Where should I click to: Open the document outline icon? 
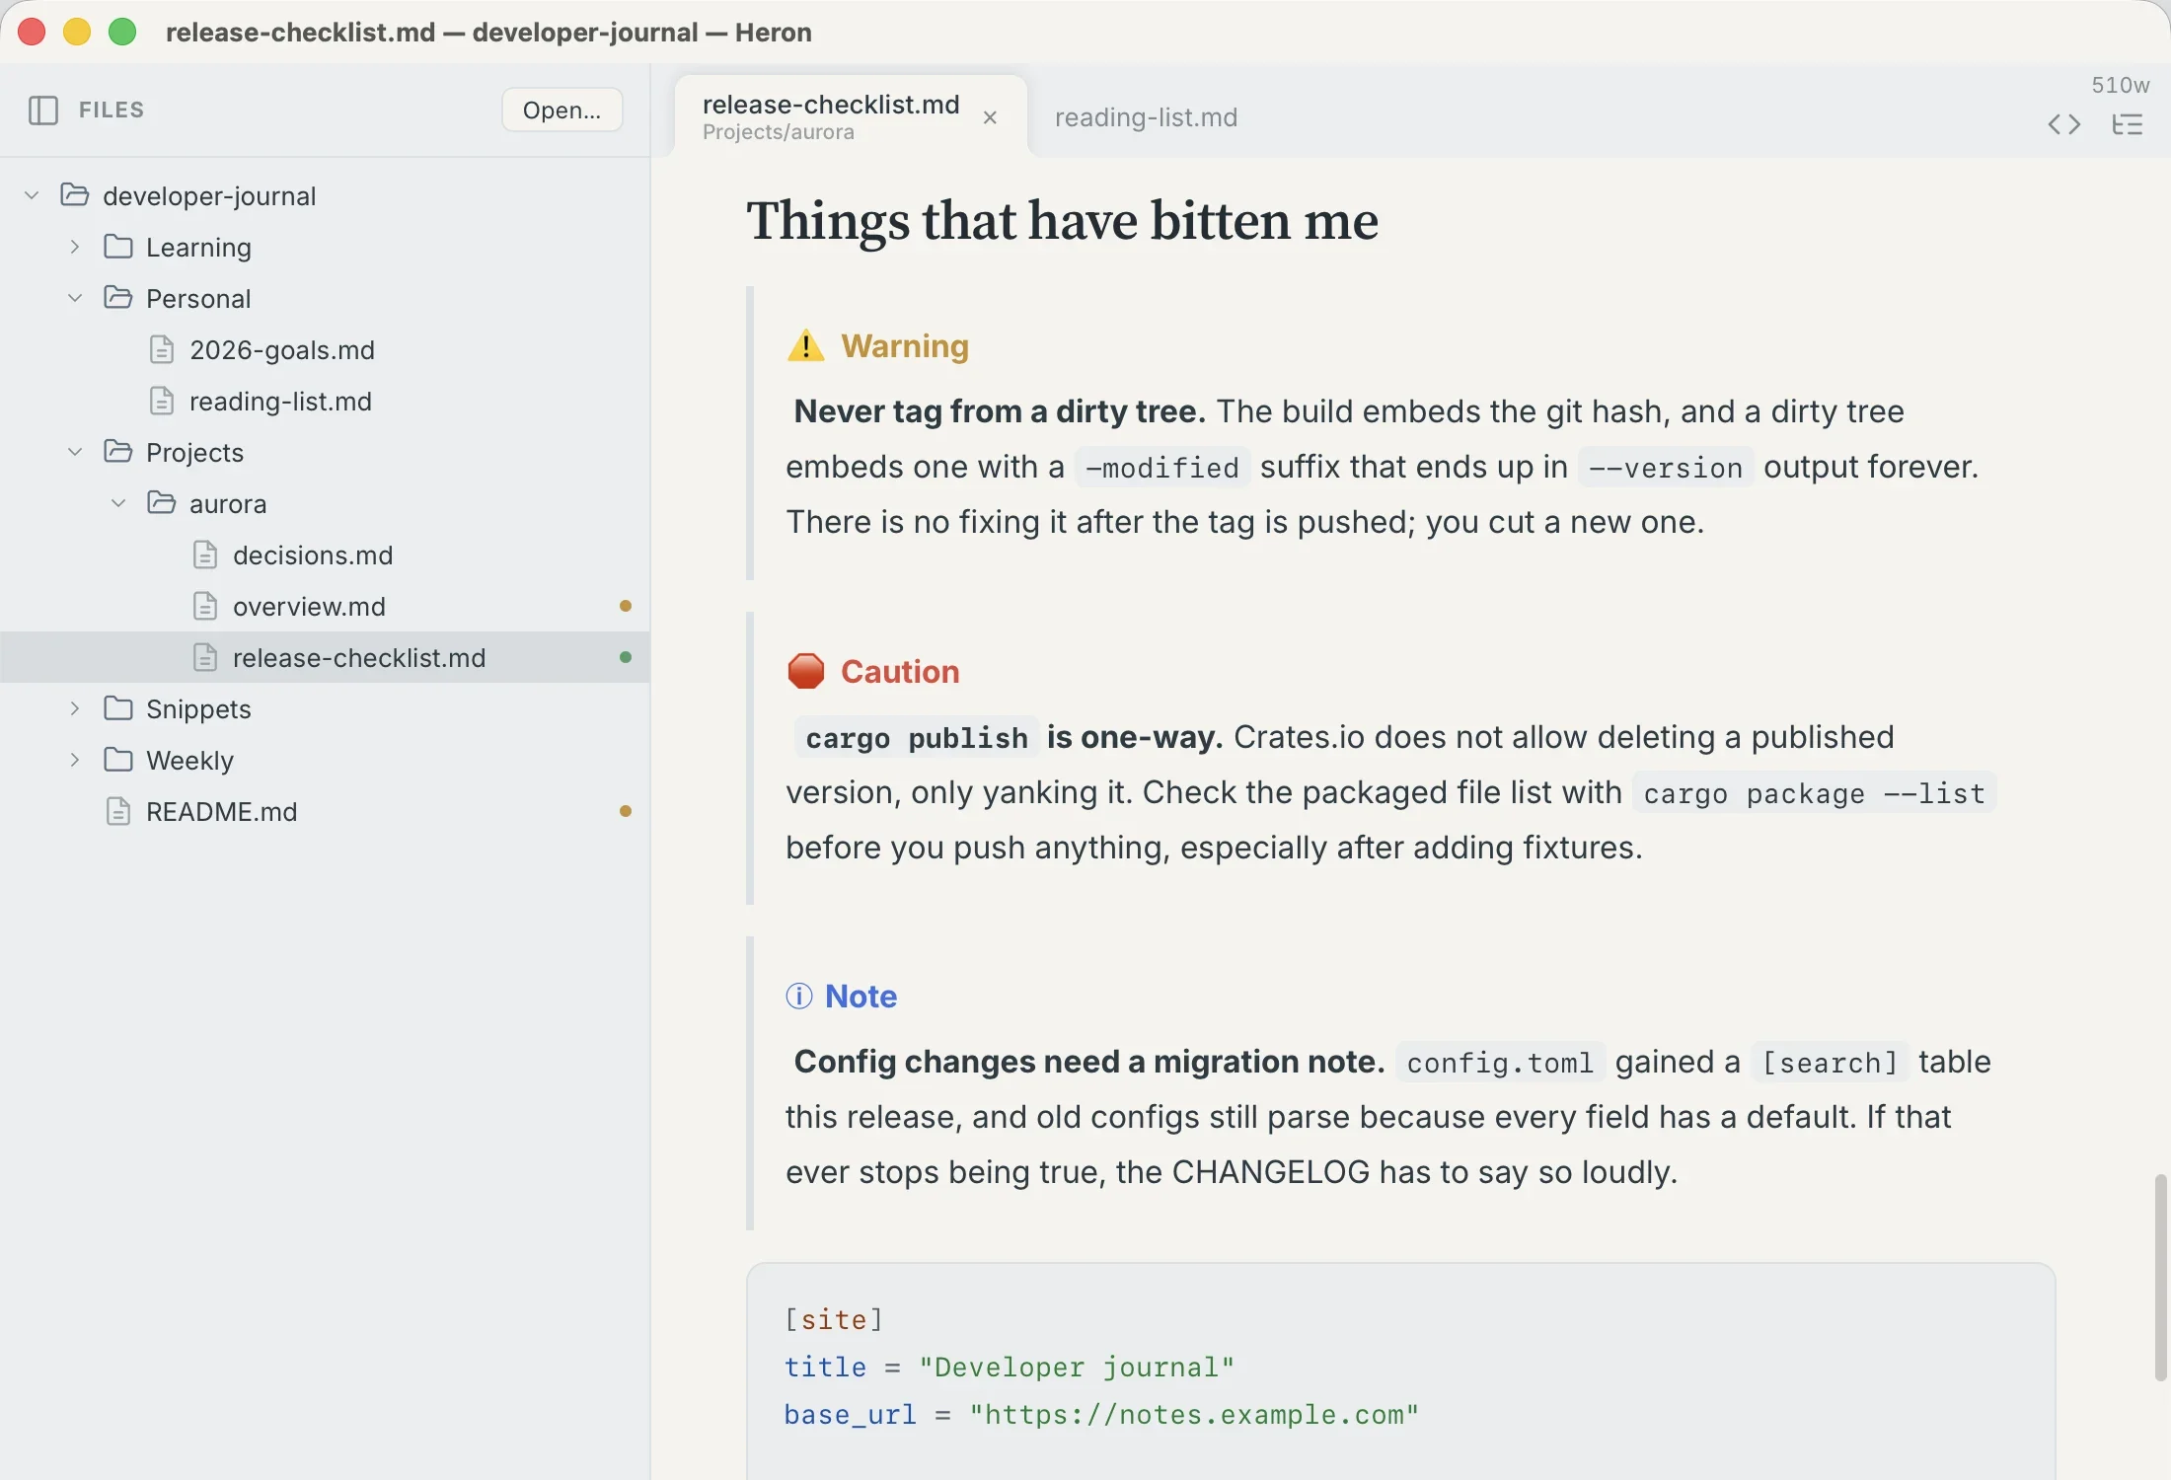[x=2128, y=124]
